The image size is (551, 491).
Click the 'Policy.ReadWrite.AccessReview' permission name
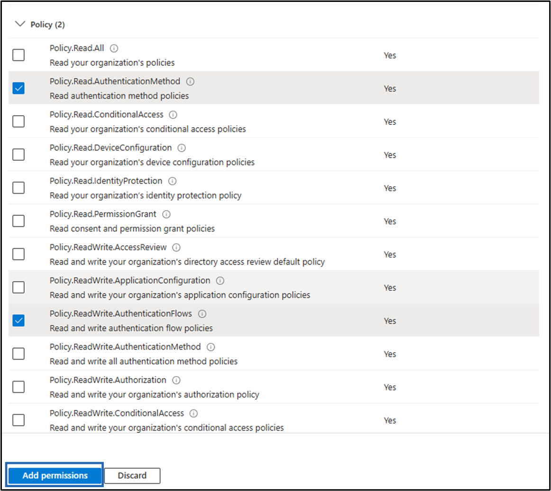(x=108, y=248)
